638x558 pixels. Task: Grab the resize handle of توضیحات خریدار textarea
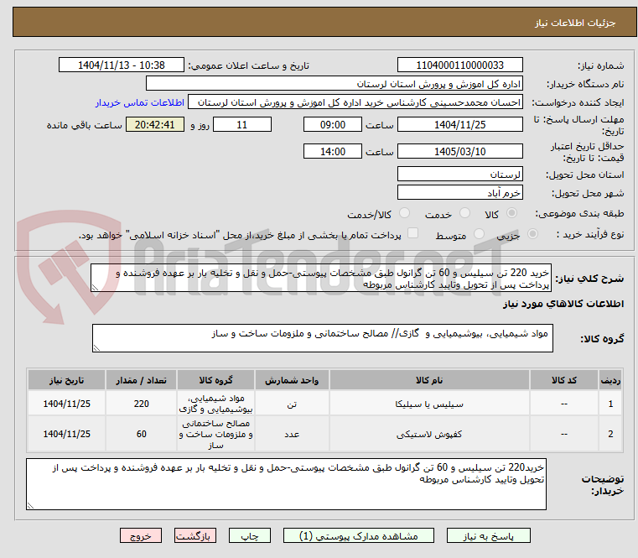[x=30, y=506]
